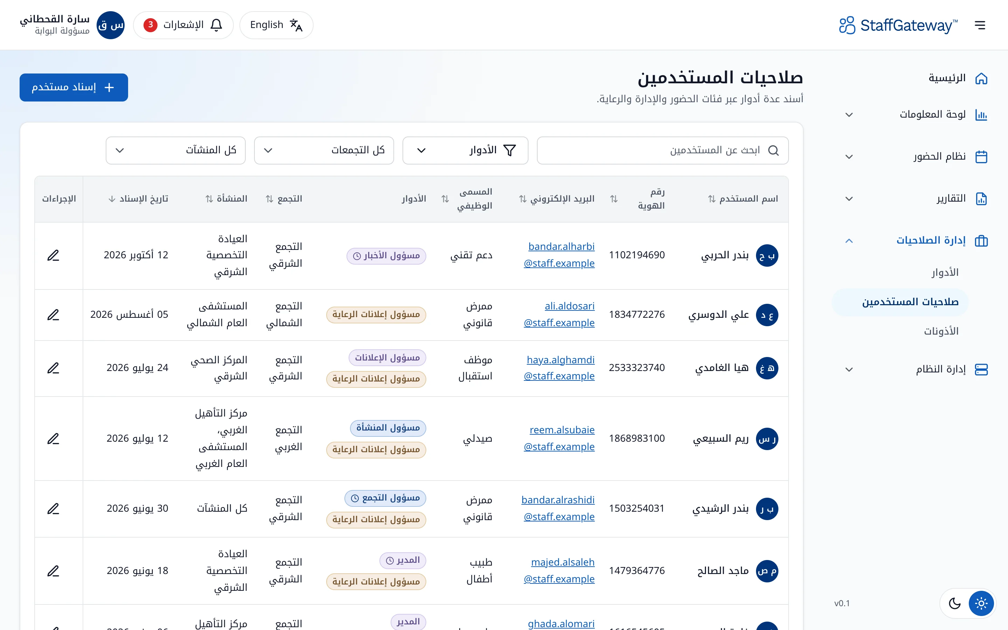
Task: Click the ابحث عن المستخدمين search field
Action: 662,150
